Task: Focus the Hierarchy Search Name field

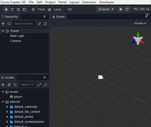Action: (x=24, y=23)
